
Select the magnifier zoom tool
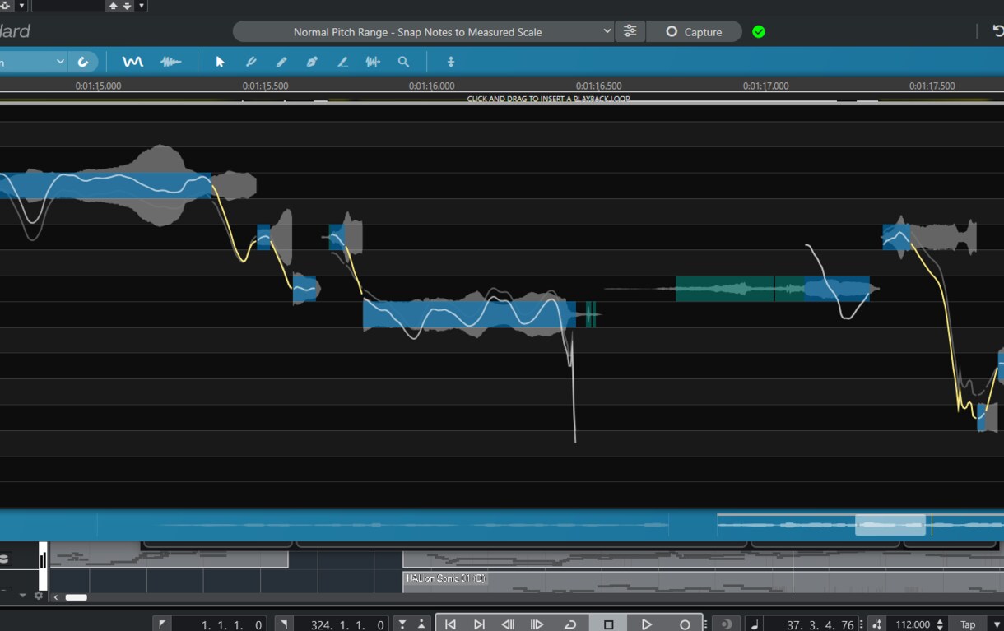403,62
